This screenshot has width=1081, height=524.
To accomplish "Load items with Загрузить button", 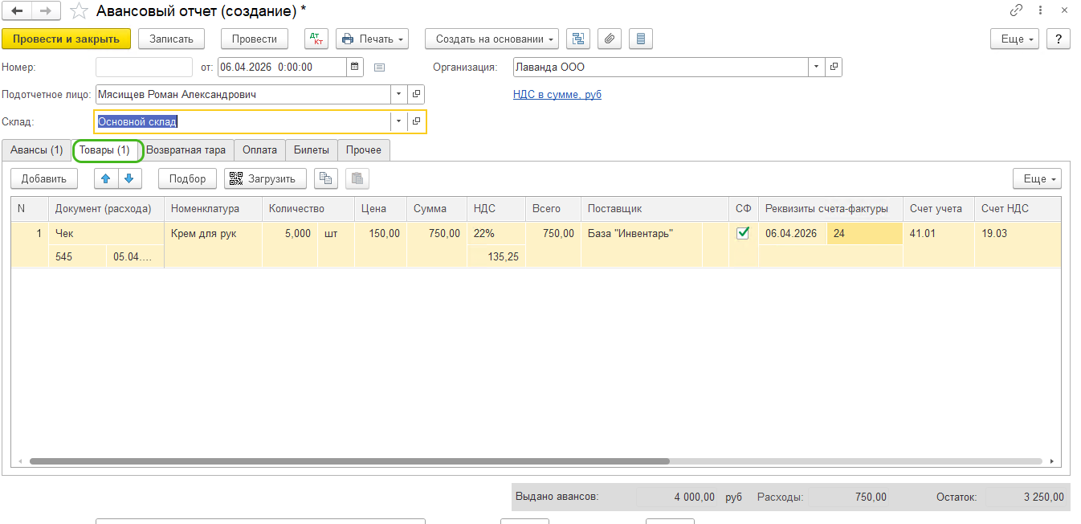I will [x=265, y=178].
